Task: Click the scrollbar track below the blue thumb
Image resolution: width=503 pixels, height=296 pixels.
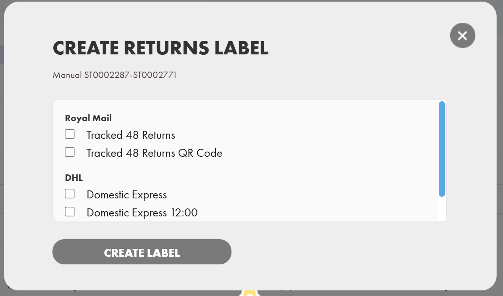Action: (x=442, y=209)
